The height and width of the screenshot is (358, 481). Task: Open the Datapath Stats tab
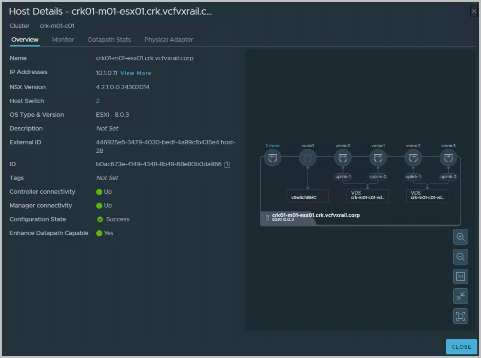click(109, 40)
